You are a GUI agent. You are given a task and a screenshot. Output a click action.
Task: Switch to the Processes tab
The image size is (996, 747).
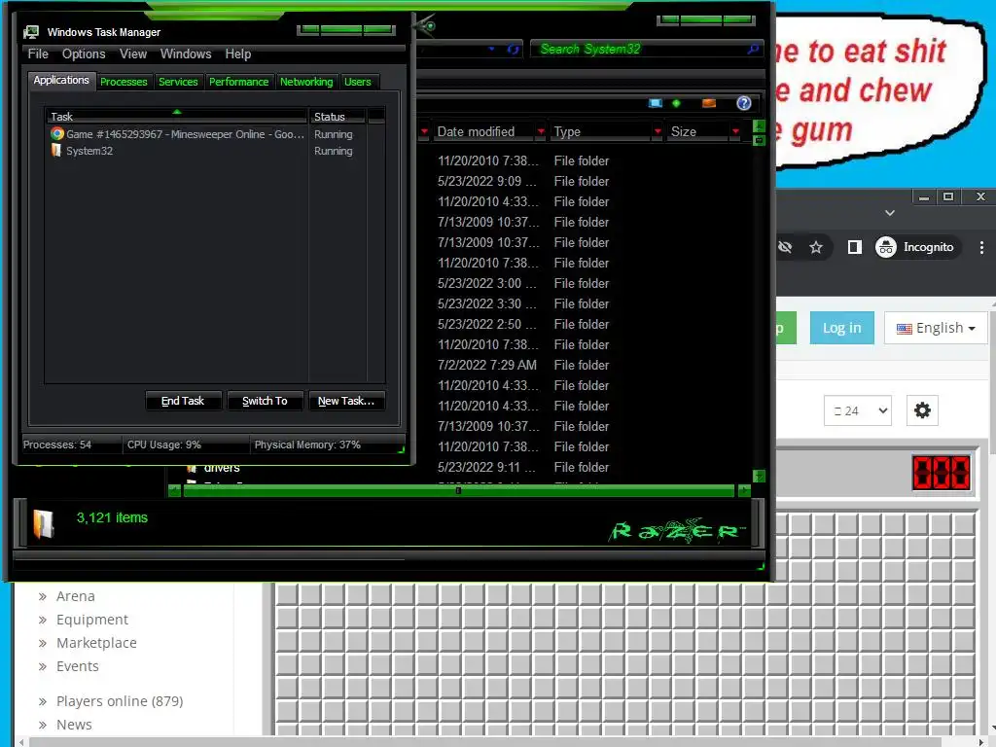[124, 82]
